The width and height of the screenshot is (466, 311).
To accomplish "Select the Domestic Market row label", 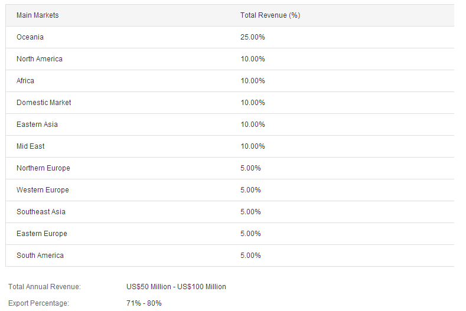I will [x=44, y=103].
